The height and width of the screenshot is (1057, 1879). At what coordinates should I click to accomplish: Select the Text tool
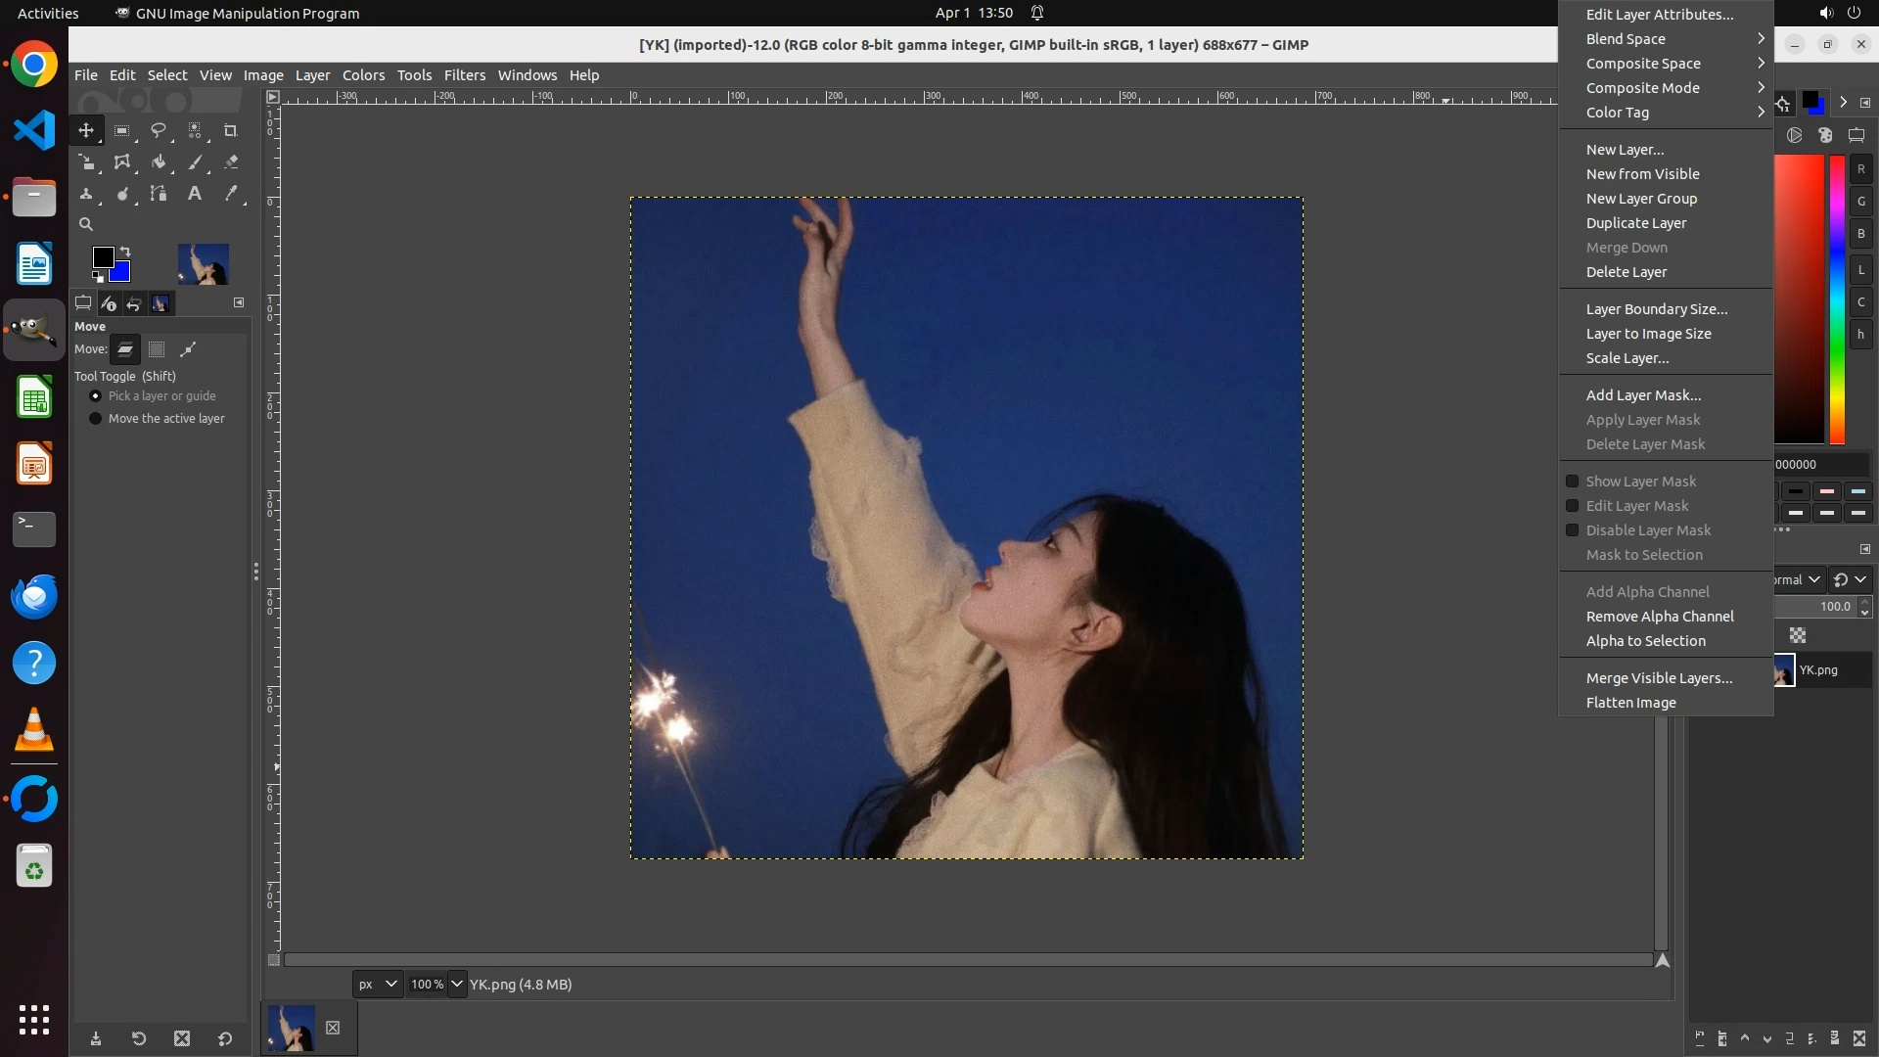(x=195, y=194)
